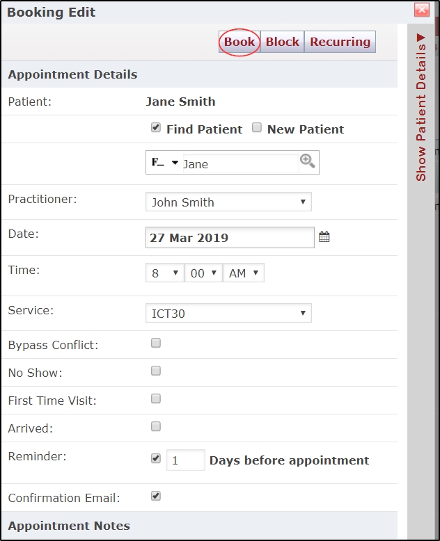The image size is (440, 541).
Task: Uncheck the Confirmation Email checkbox
Action: pyautogui.click(x=156, y=496)
